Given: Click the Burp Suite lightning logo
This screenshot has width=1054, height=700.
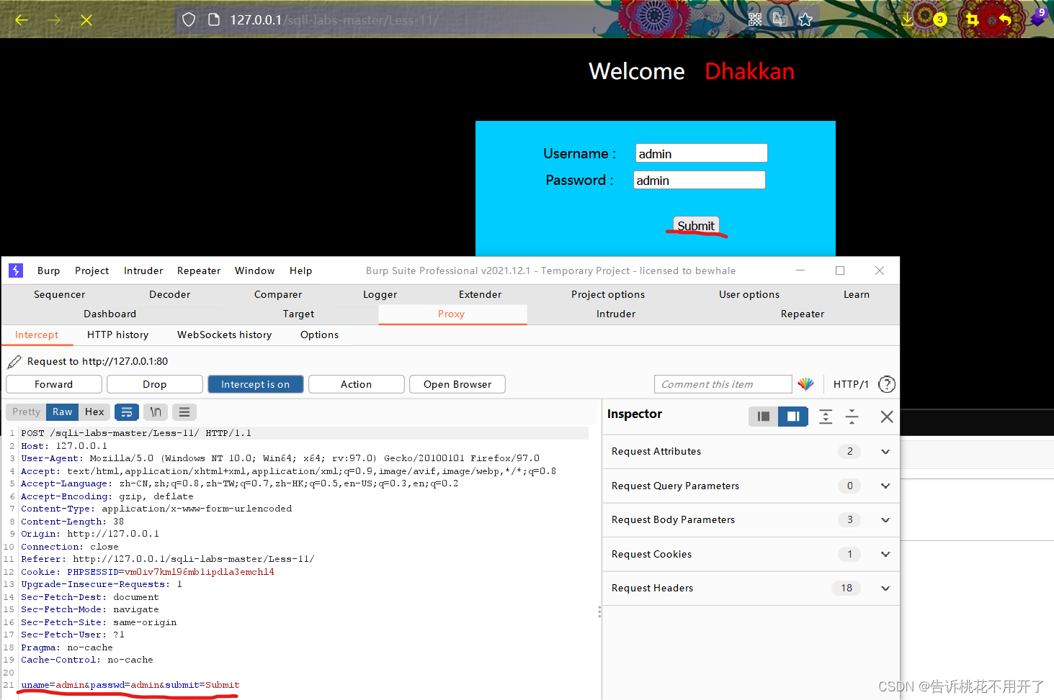Looking at the screenshot, I should 16,271.
